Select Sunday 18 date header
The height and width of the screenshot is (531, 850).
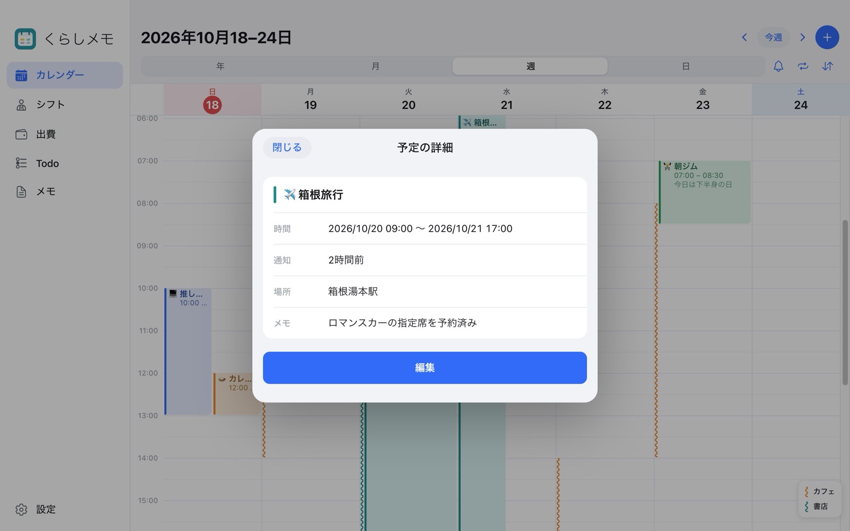pyautogui.click(x=212, y=99)
